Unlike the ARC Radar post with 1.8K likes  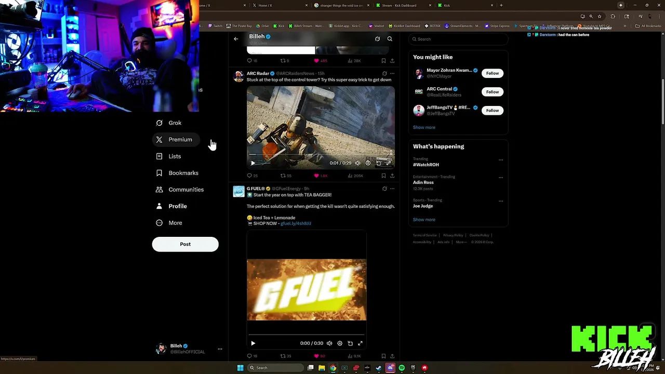[321, 176]
